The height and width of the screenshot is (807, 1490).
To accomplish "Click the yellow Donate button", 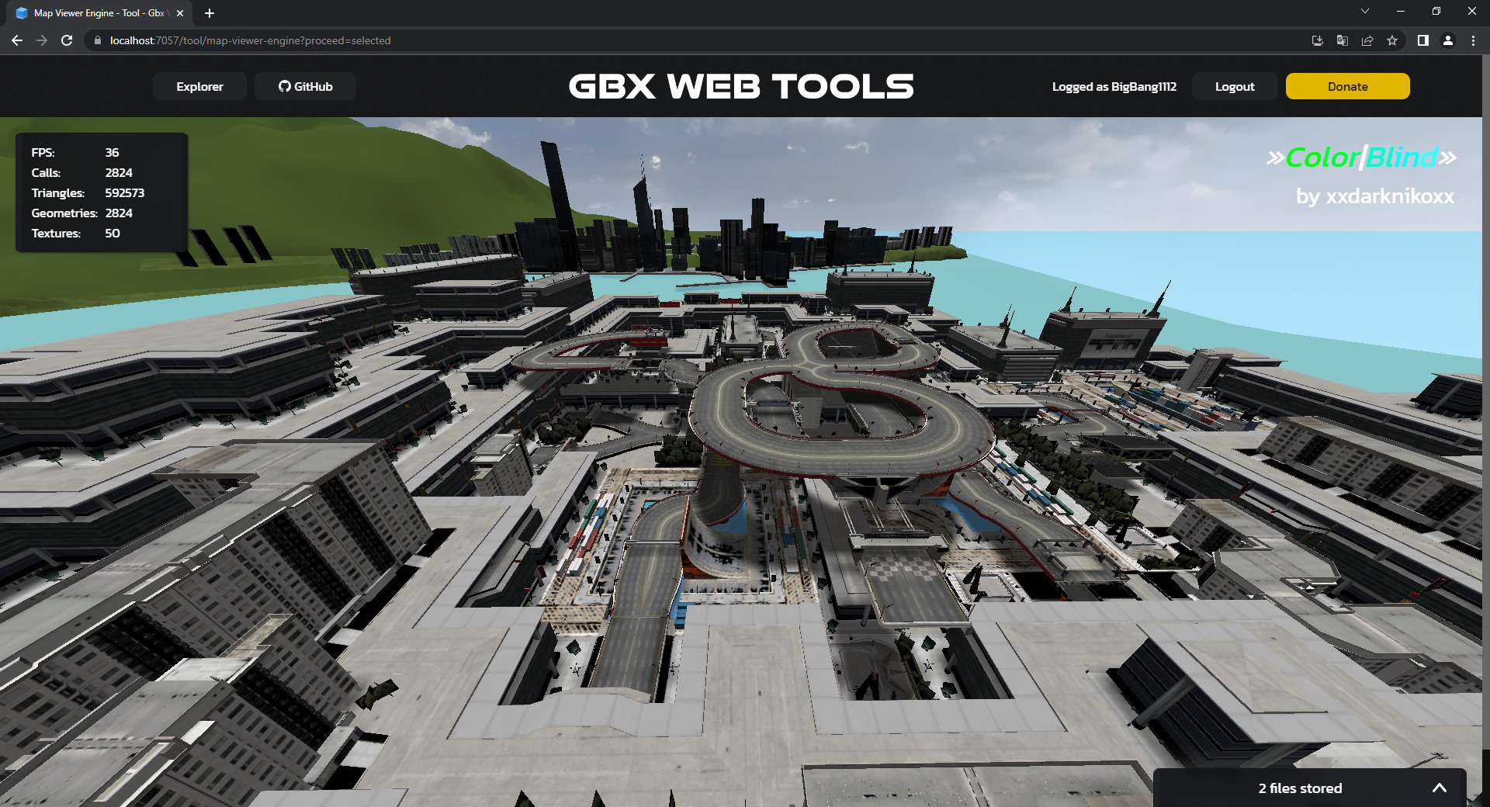I will point(1347,86).
